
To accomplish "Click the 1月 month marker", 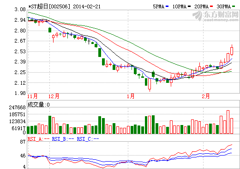I will [131, 96].
